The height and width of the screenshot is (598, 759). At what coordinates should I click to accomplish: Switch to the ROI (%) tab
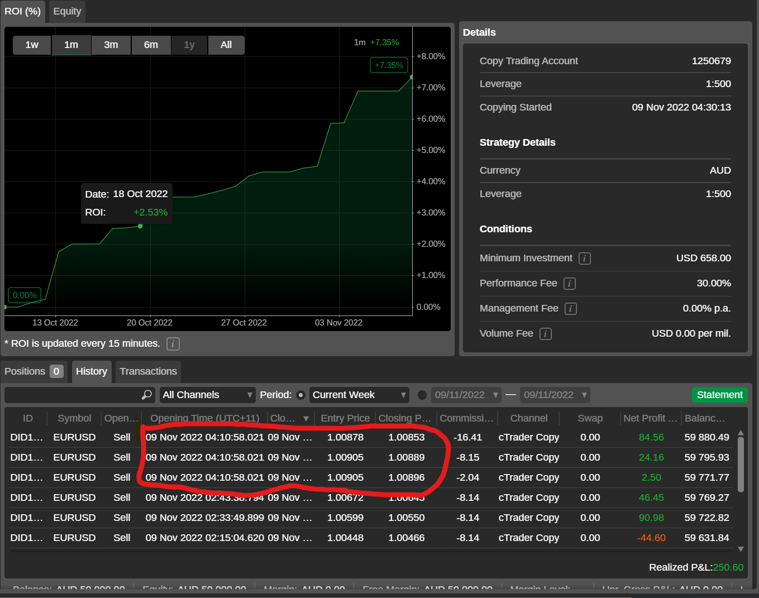tap(23, 12)
